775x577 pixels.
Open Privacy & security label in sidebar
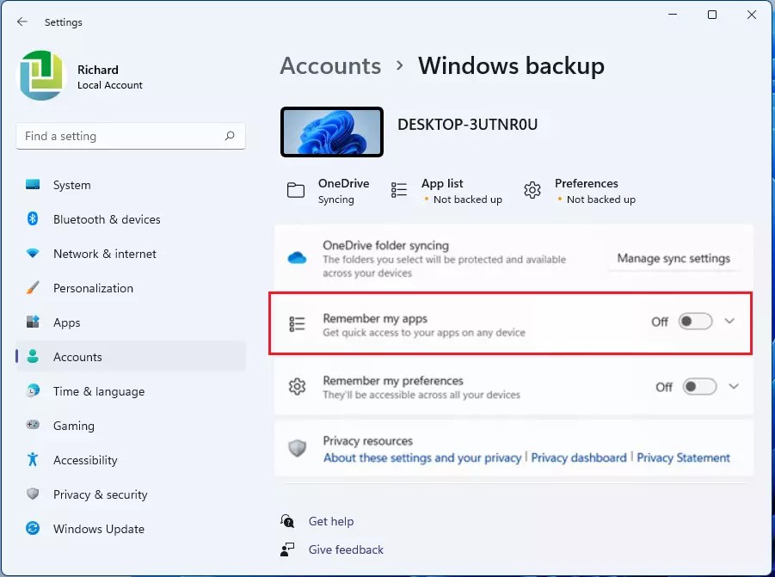(x=101, y=494)
